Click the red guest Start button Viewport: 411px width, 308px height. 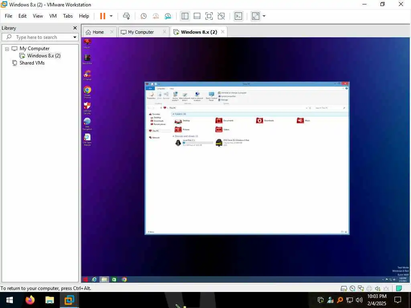tap(85, 280)
